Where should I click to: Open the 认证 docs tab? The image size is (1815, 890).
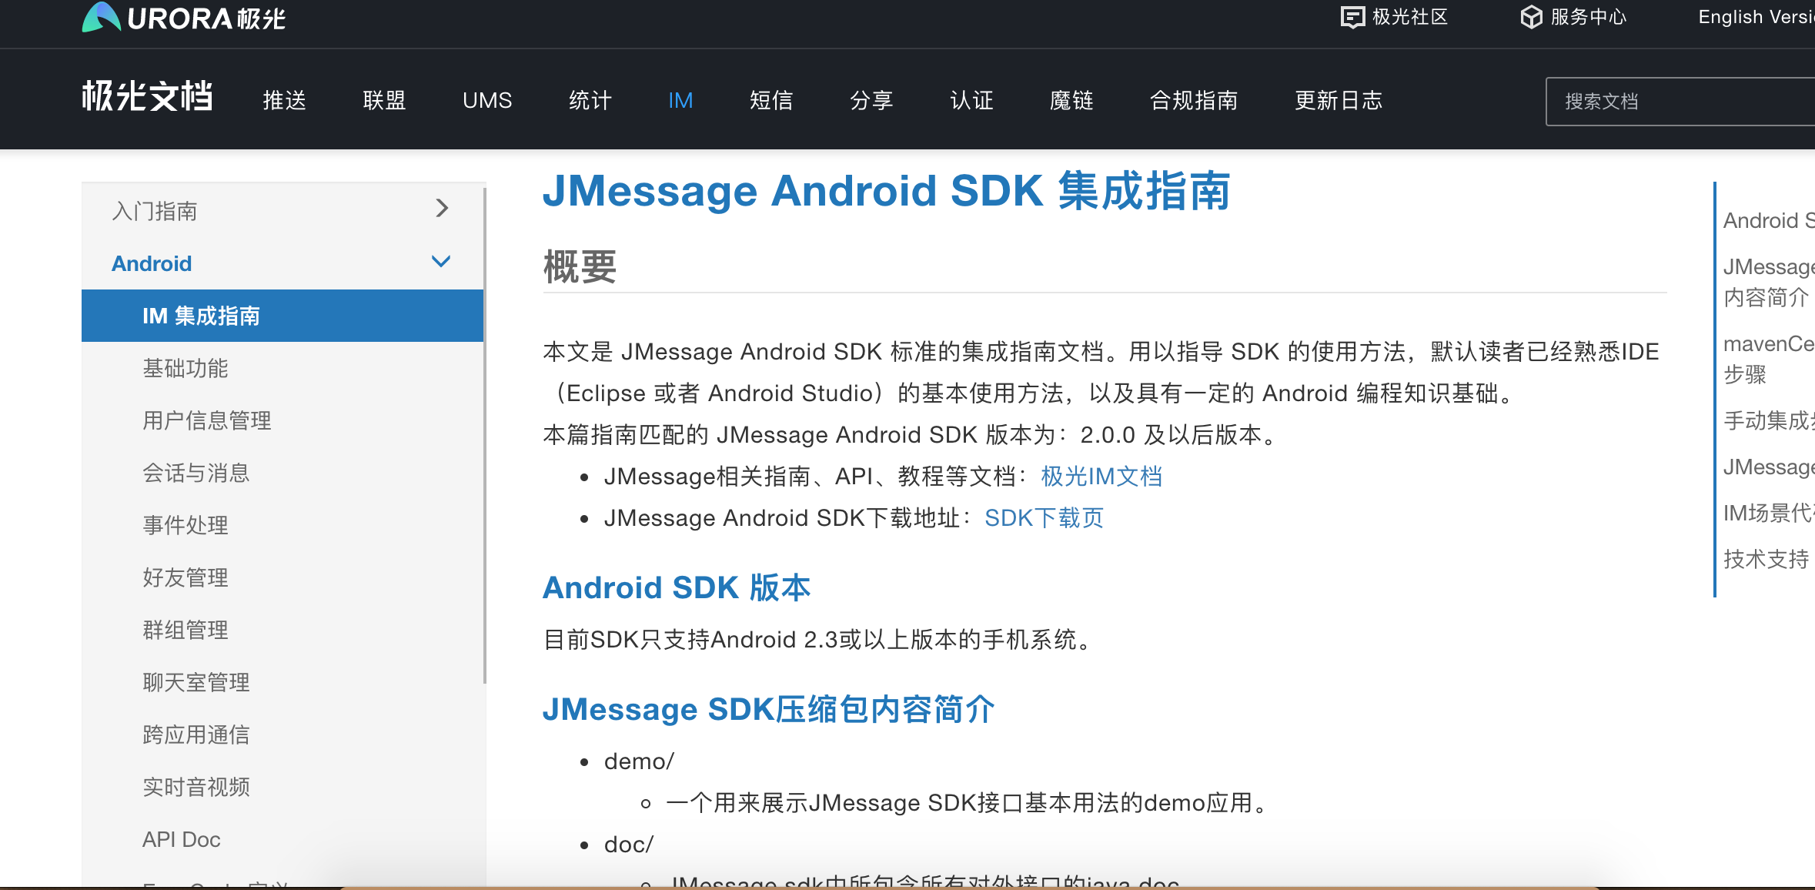coord(971,101)
